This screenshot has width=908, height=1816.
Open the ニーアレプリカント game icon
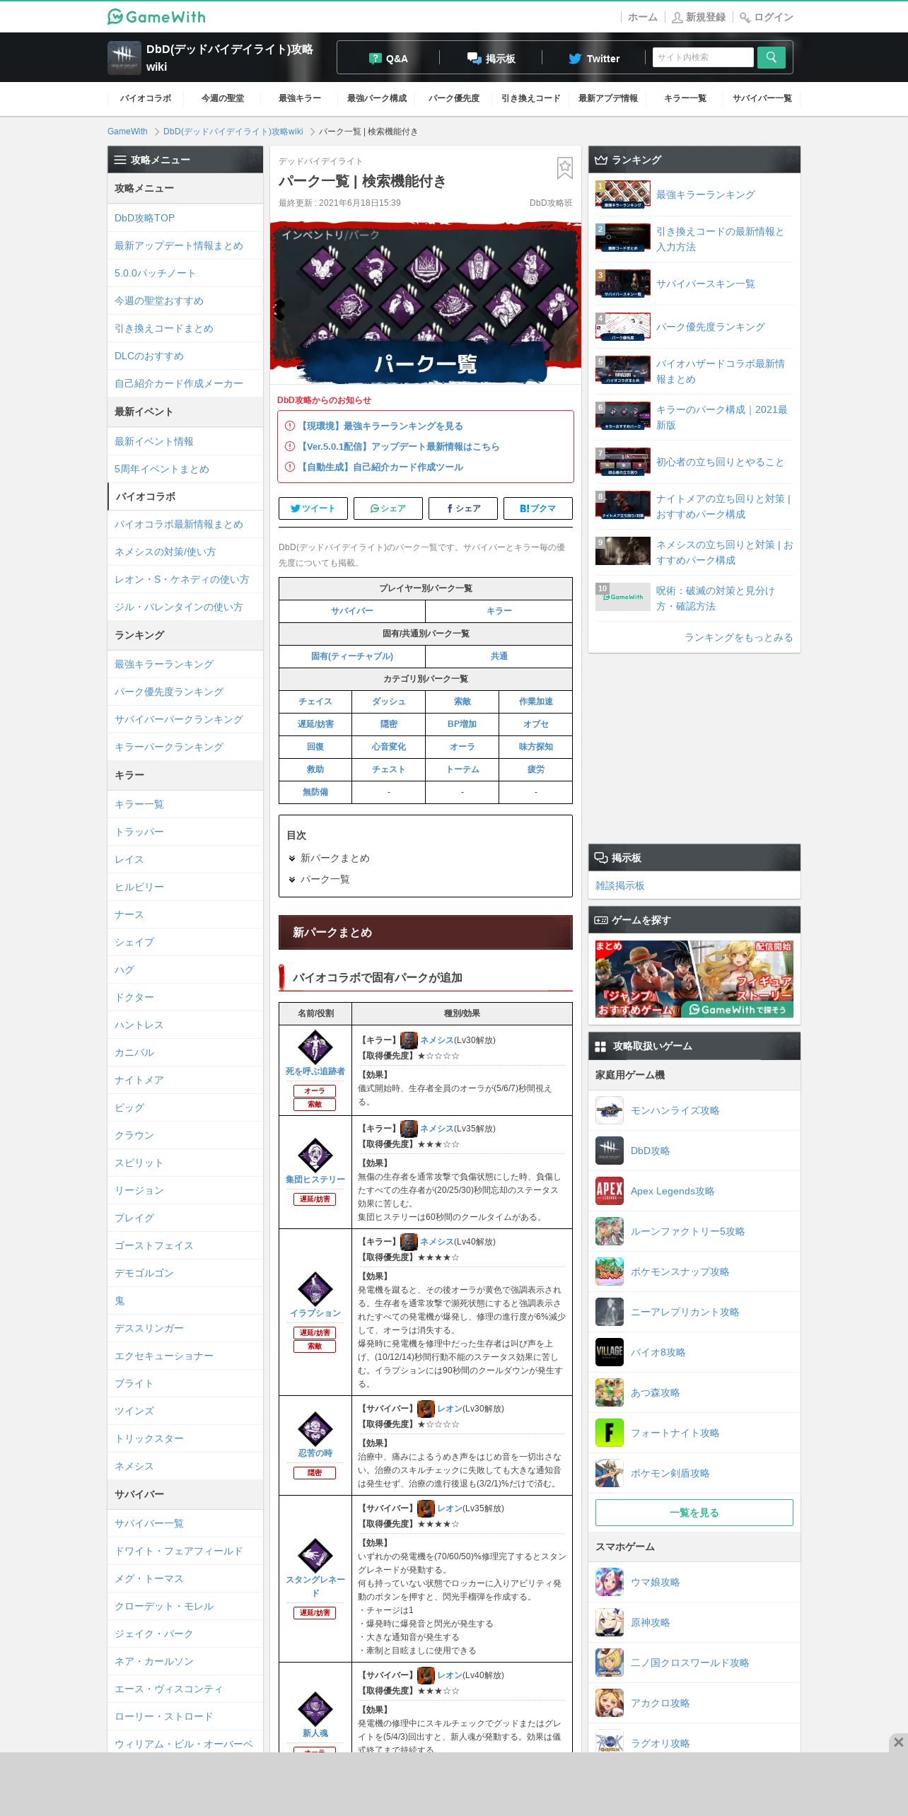(609, 1312)
